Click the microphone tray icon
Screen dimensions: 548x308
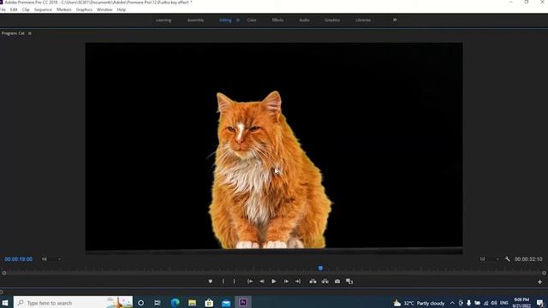point(468,303)
